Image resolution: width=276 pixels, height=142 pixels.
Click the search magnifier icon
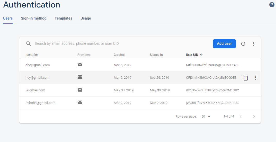coord(29,44)
